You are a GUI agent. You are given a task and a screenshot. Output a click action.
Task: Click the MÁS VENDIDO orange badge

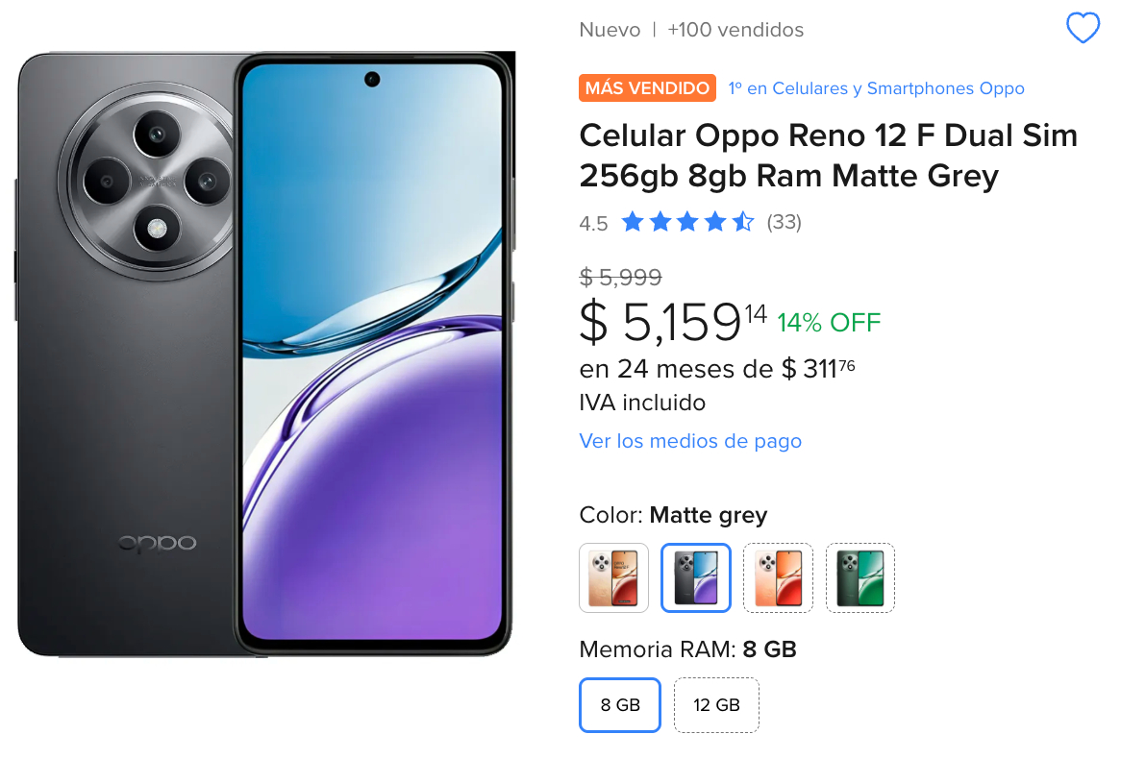pos(647,87)
